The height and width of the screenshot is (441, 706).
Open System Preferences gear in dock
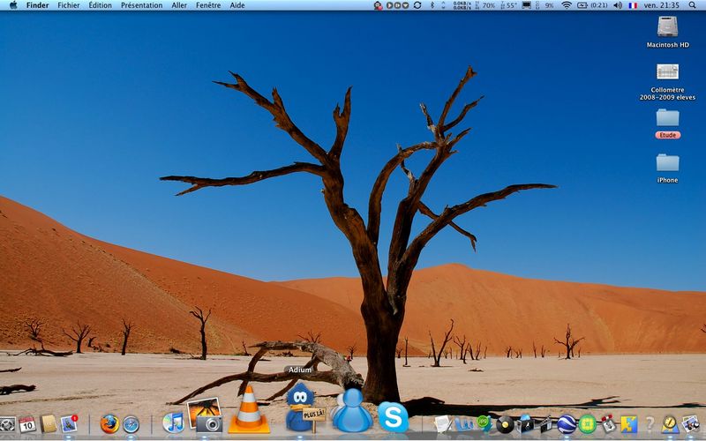pyautogui.click(x=7, y=424)
